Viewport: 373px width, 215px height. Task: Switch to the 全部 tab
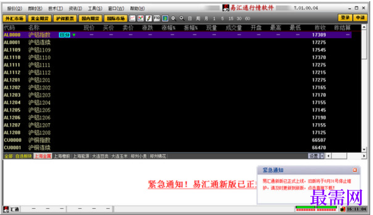coord(8,156)
